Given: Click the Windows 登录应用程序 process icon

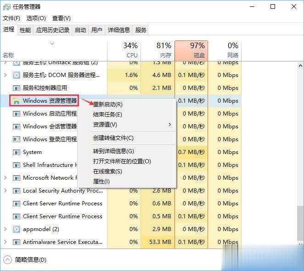Looking at the screenshot, I should point(16,139).
